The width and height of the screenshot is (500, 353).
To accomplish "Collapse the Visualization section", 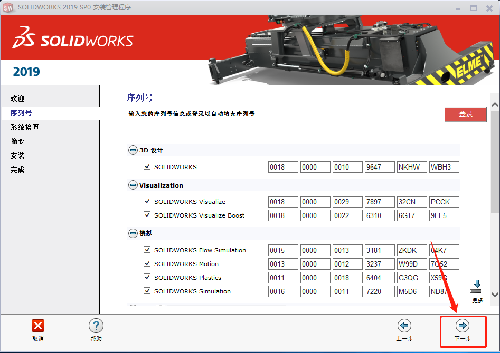I will [x=132, y=185].
